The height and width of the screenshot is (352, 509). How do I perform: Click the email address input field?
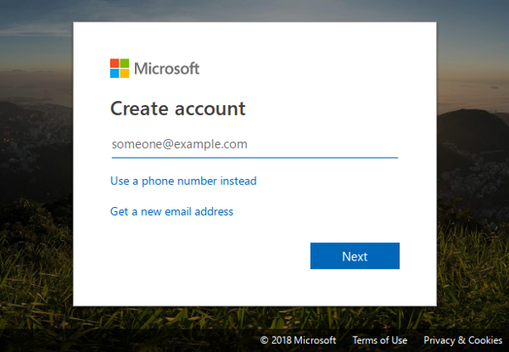(x=255, y=144)
